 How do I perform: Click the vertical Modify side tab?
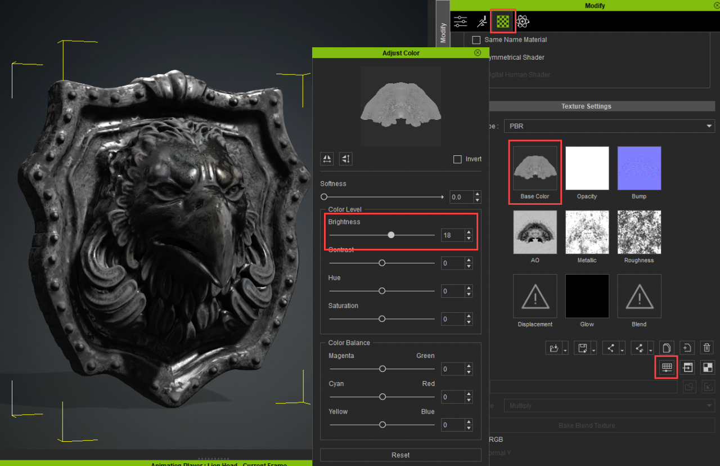coord(443,33)
